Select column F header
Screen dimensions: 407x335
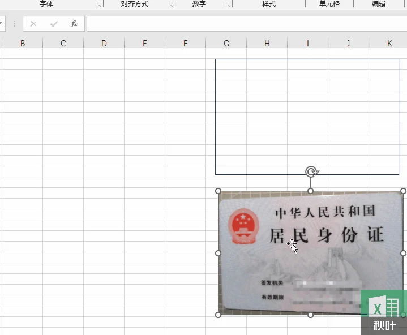(185, 43)
